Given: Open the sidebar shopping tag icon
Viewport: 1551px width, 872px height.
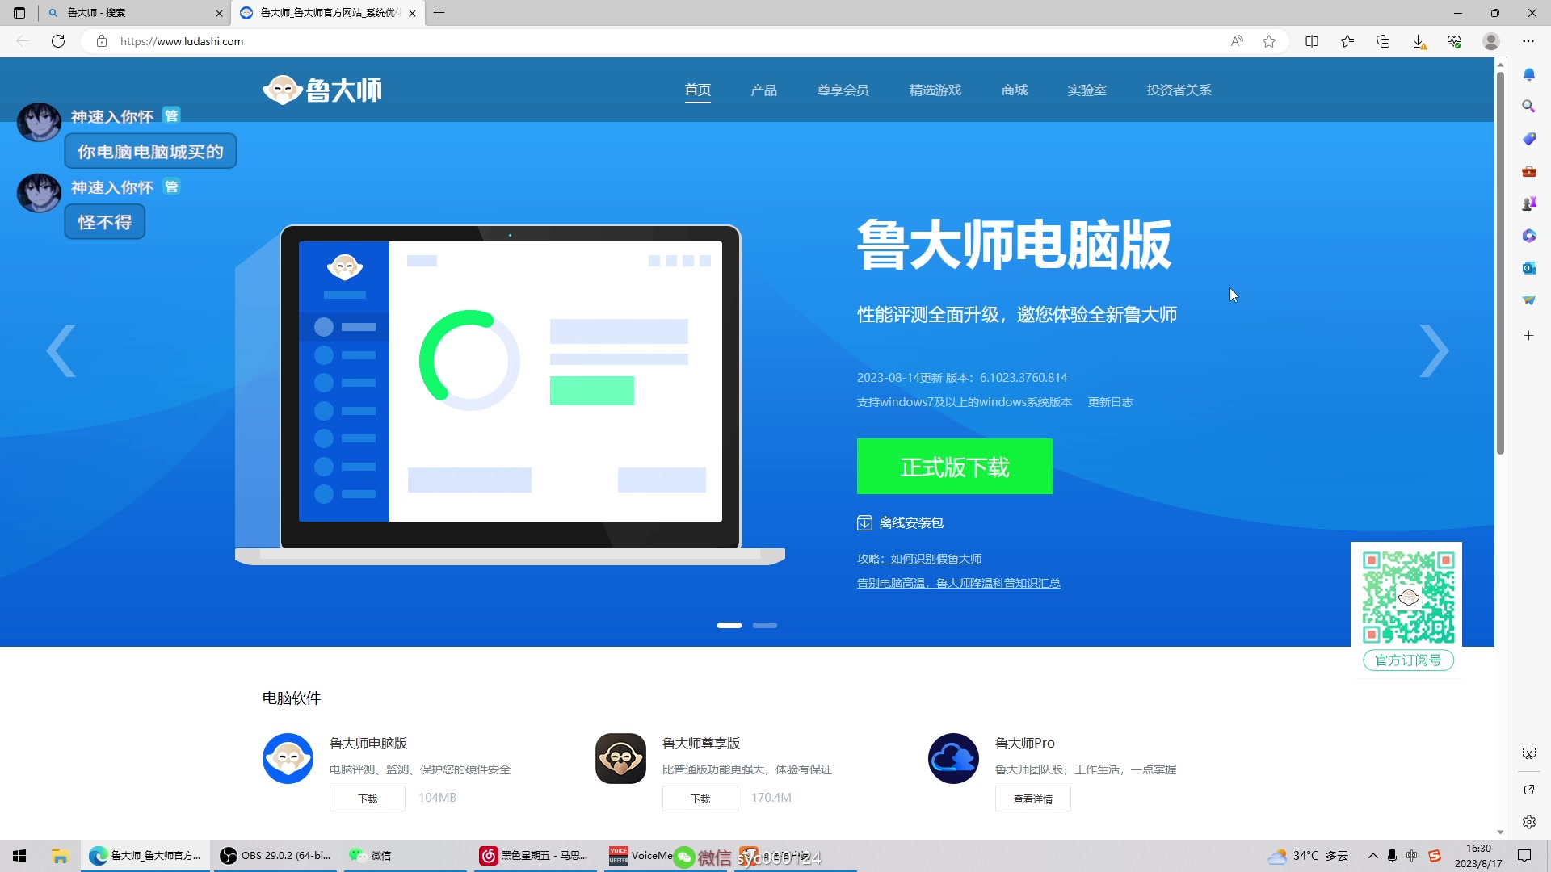Looking at the screenshot, I should 1529,139.
